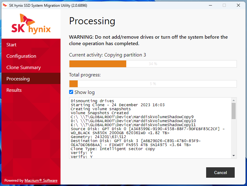Click the log scrollbar thumb
This screenshot has height=186, width=247.
[x=233, y=111]
